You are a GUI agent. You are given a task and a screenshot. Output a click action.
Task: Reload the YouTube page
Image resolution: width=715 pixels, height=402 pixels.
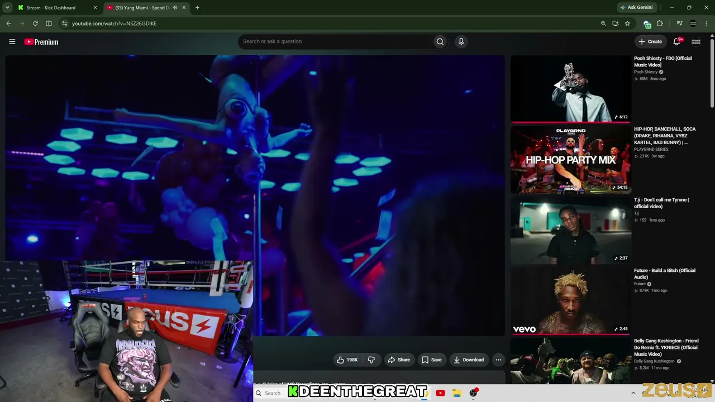(35, 23)
